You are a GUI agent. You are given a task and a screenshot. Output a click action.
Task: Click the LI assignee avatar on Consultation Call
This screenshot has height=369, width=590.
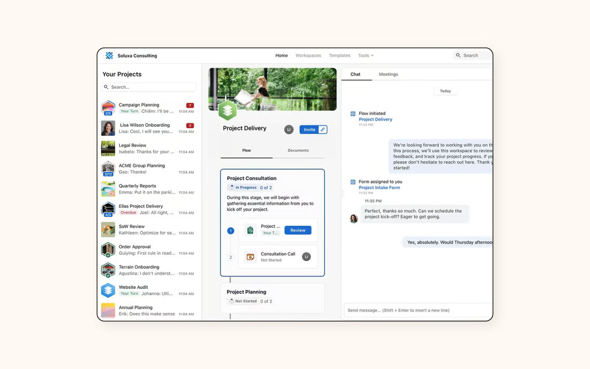306,257
